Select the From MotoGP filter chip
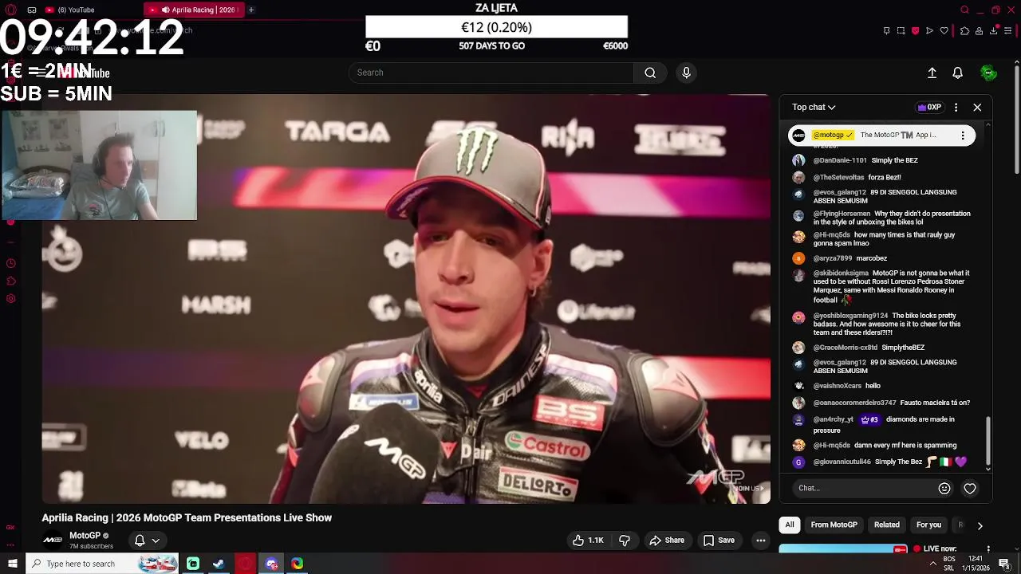This screenshot has height=574, width=1021. pyautogui.click(x=834, y=525)
